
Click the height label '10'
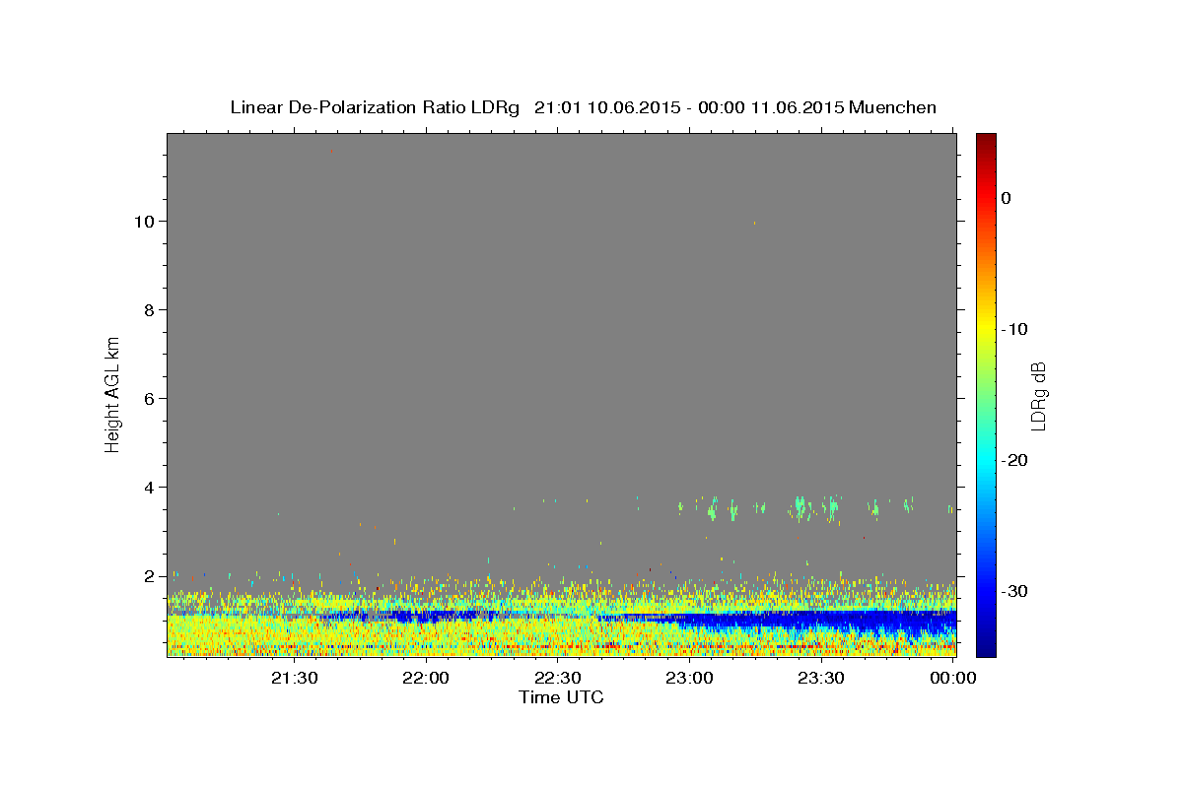(x=146, y=222)
